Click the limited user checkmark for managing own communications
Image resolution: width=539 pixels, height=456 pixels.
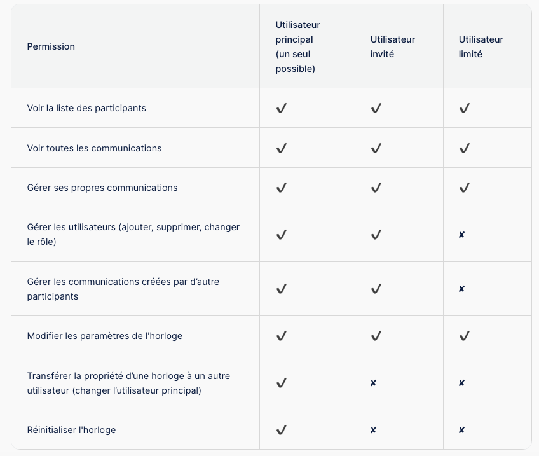tap(465, 188)
